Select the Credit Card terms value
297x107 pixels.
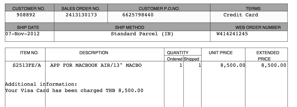[240, 15]
